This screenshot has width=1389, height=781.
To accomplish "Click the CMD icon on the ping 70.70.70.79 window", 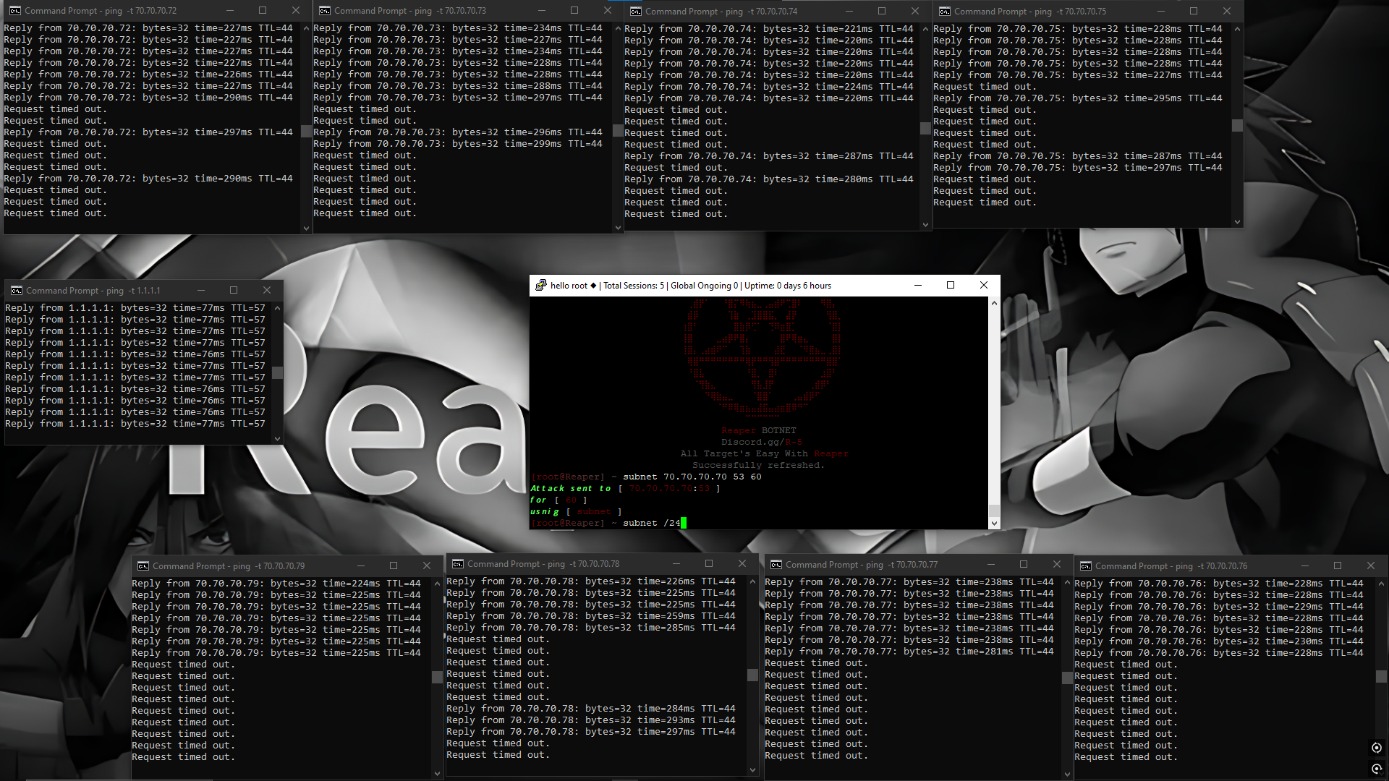I will pos(143,566).
